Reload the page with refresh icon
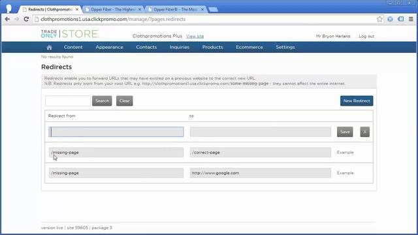This screenshot has height=235, width=418. (26, 19)
